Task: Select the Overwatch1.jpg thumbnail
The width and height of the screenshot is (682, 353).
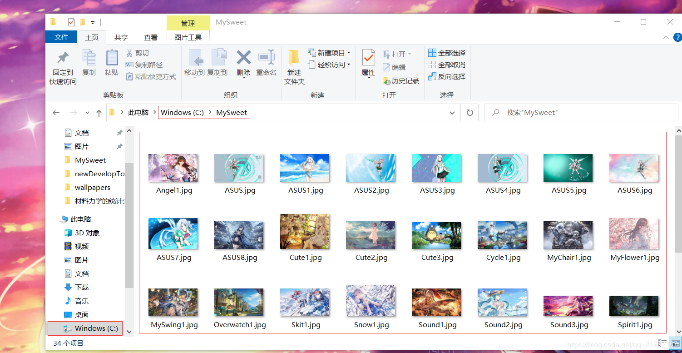Action: (239, 303)
